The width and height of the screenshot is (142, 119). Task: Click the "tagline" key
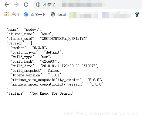coord(15,93)
